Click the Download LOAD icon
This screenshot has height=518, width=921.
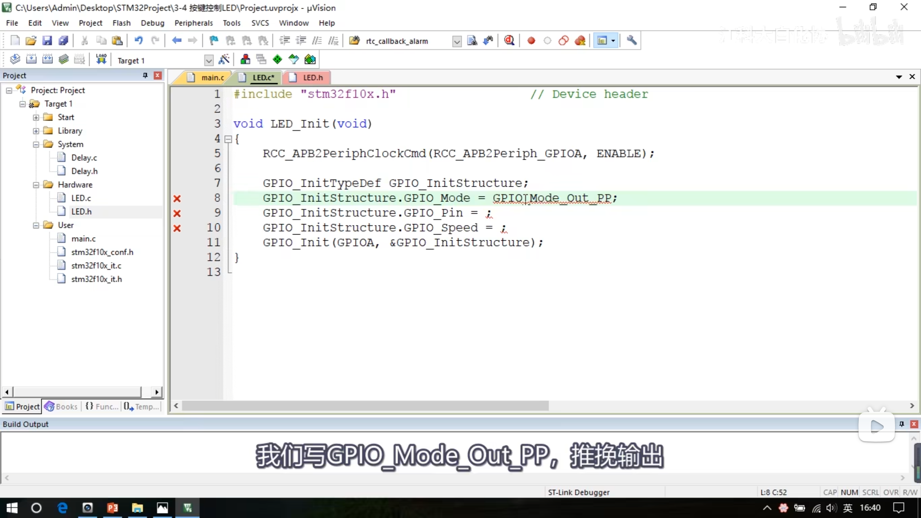tap(101, 60)
